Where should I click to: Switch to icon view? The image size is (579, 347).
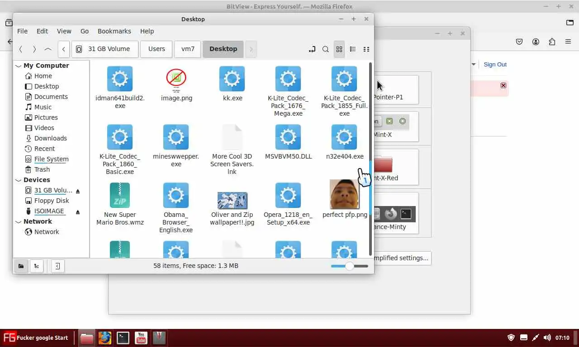point(339,49)
